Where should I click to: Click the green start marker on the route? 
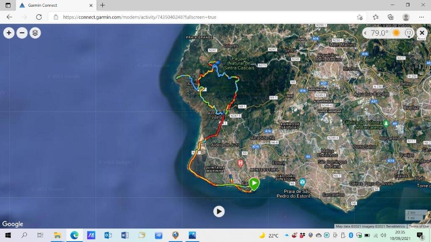point(254,184)
